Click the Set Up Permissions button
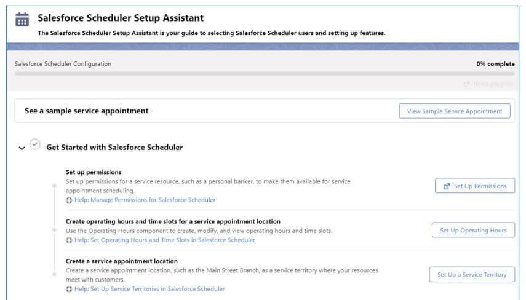Image resolution: width=526 pixels, height=300 pixels. point(475,186)
